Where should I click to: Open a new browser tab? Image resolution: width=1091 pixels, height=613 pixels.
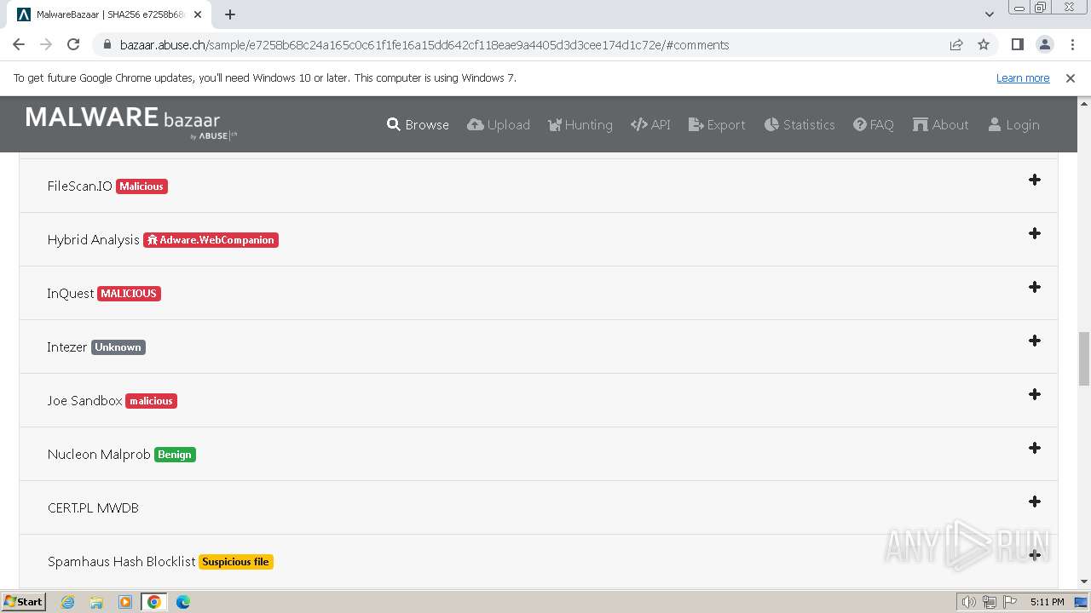click(230, 14)
